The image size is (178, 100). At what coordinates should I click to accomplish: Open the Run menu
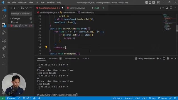pos(43,2)
